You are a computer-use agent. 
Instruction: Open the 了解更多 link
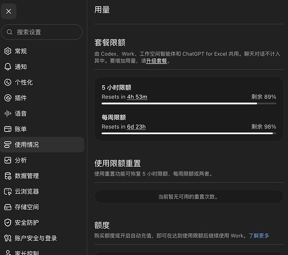coord(259,236)
